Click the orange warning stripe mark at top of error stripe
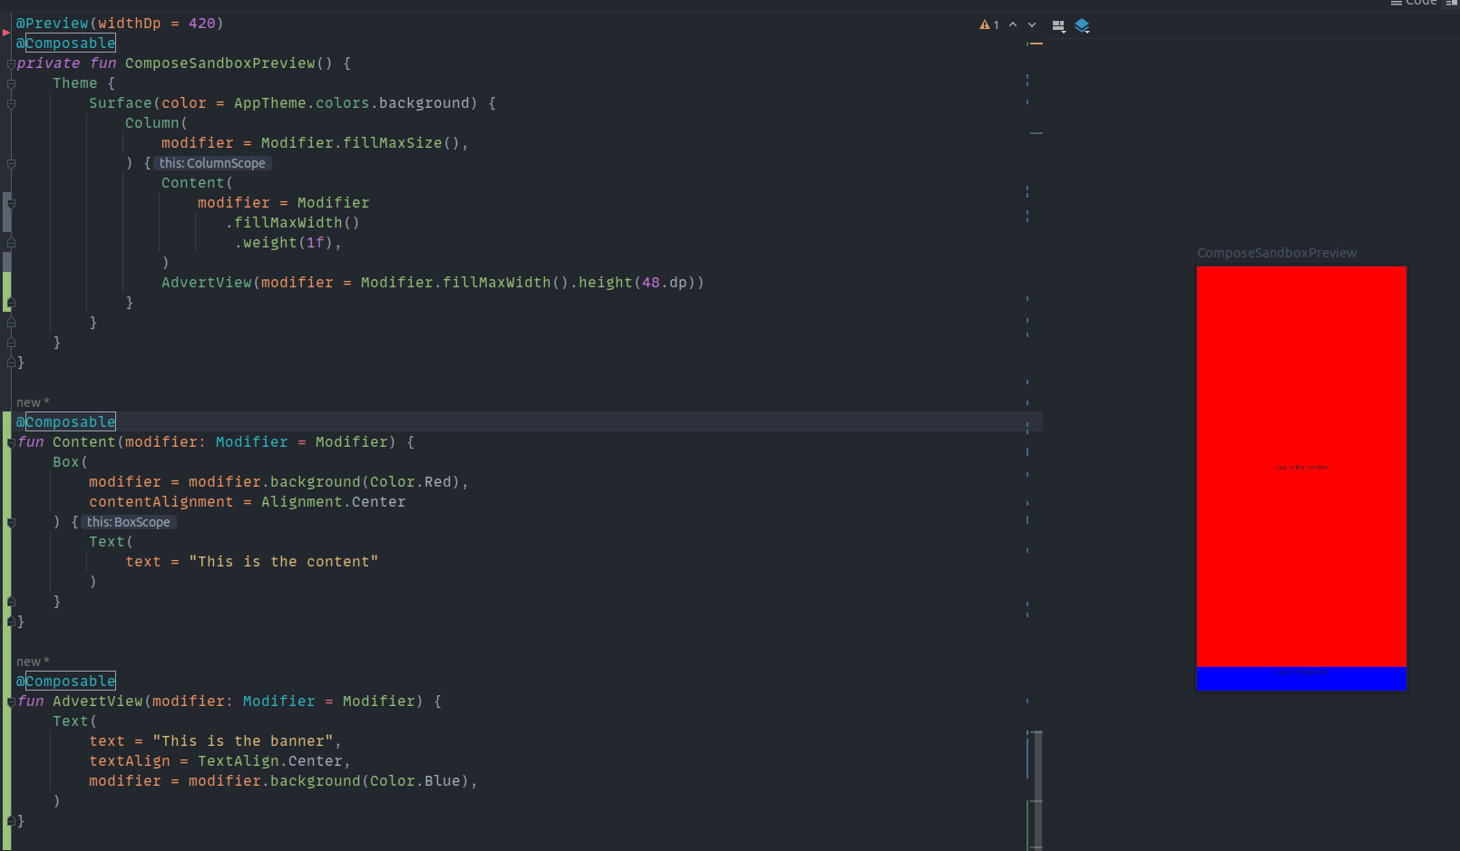Image resolution: width=1460 pixels, height=851 pixels. pos(1037,44)
